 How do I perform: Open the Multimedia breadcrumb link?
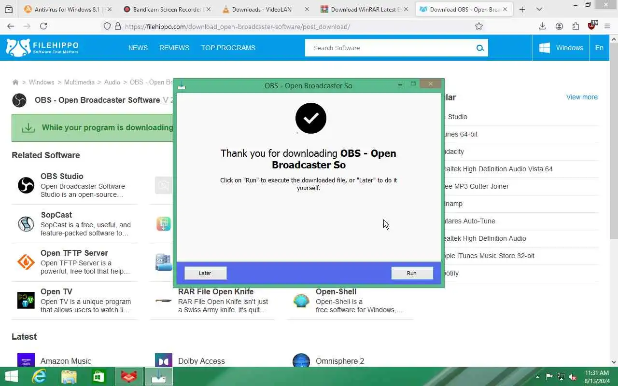[79, 83]
